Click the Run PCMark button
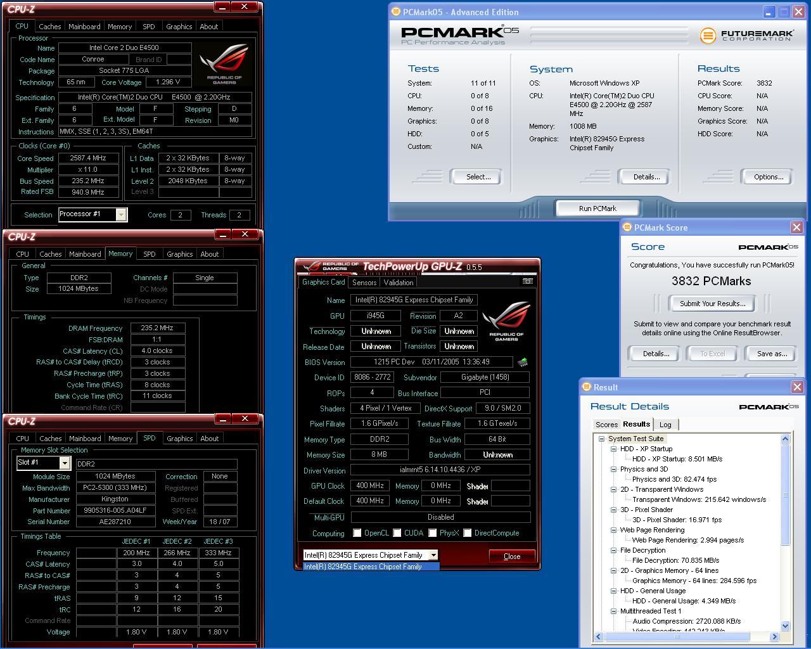 tap(597, 209)
